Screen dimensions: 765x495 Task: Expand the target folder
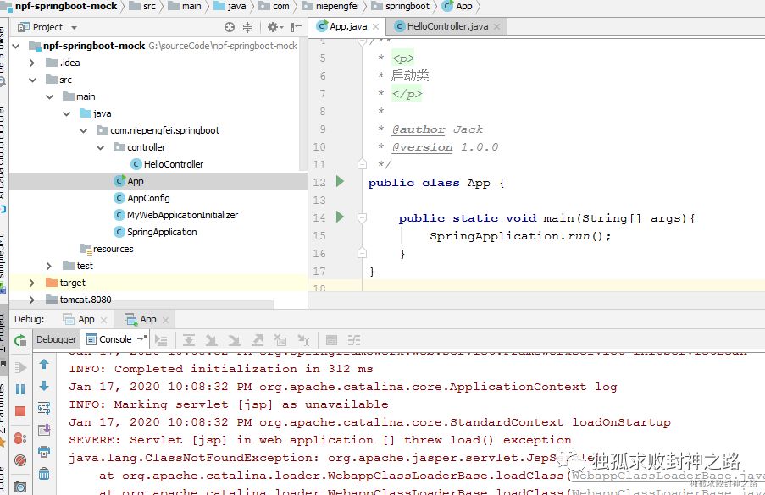coord(32,283)
